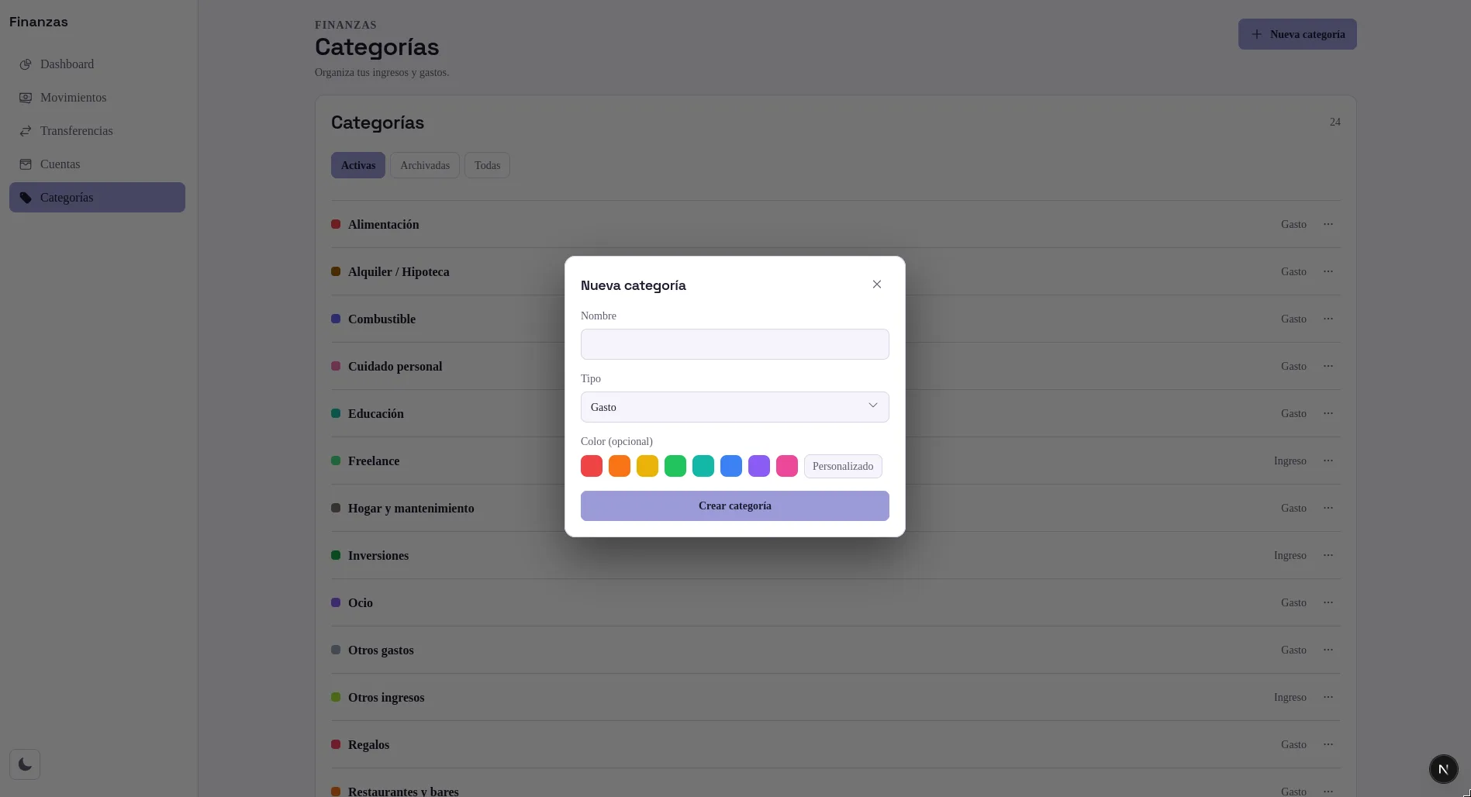Switch to the Activas tab

click(358, 165)
